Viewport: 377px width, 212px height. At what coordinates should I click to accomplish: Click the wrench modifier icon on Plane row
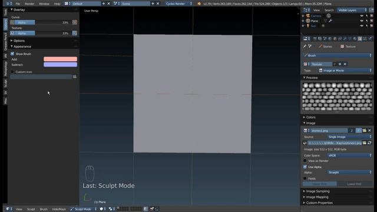point(330,21)
